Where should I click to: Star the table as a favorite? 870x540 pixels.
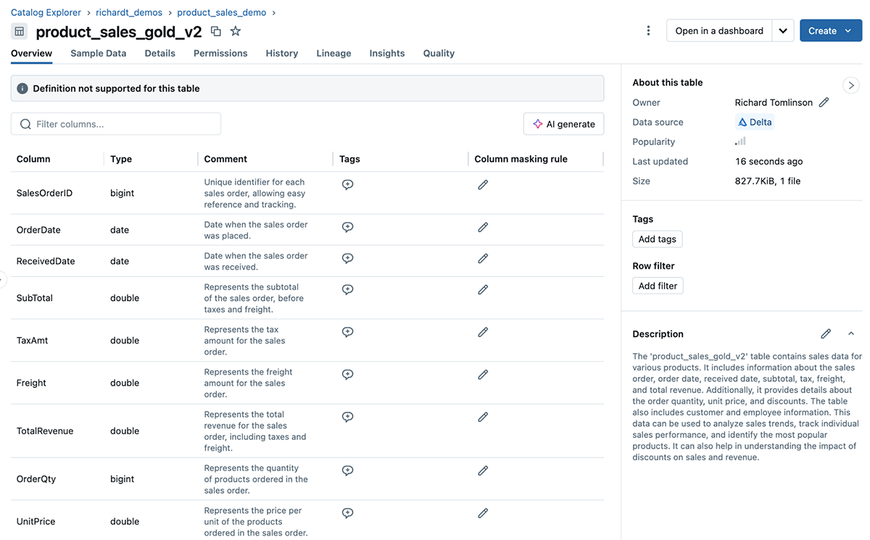(236, 31)
